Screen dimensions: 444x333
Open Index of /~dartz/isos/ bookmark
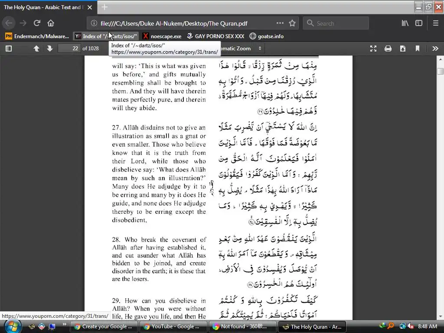(106, 36)
